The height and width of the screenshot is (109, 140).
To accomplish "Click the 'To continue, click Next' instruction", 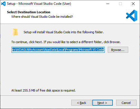I will click(66, 42).
